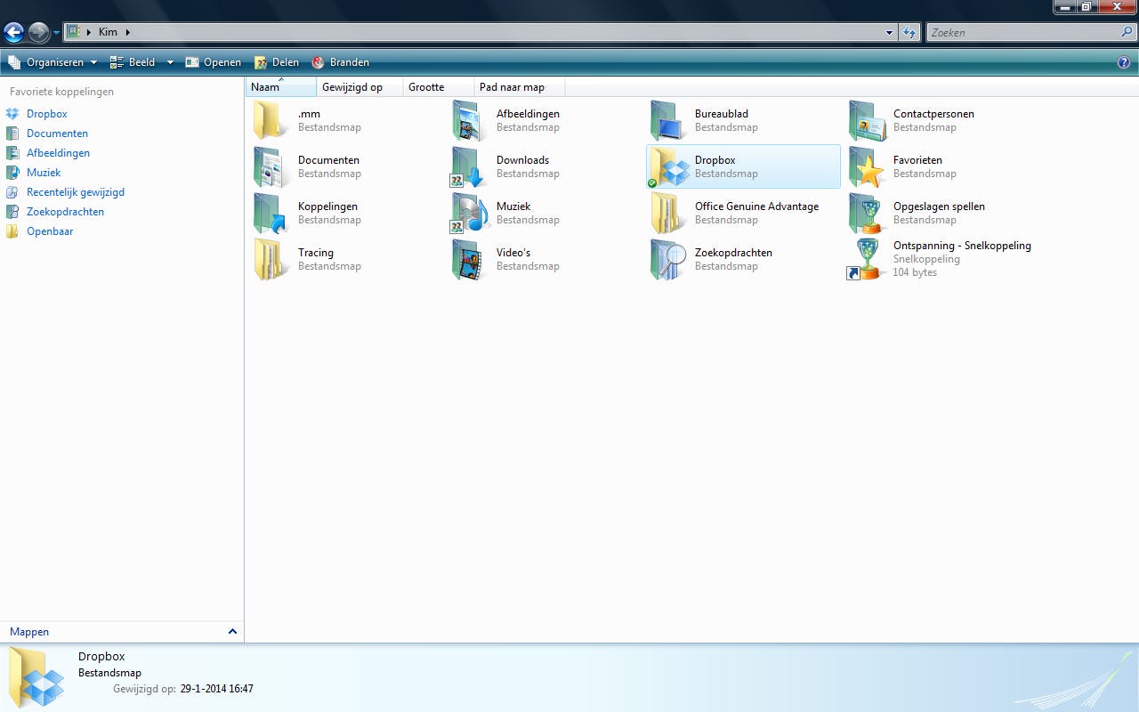The width and height of the screenshot is (1139, 712).
Task: Select the Contactpersonen folder icon
Action: point(867,120)
